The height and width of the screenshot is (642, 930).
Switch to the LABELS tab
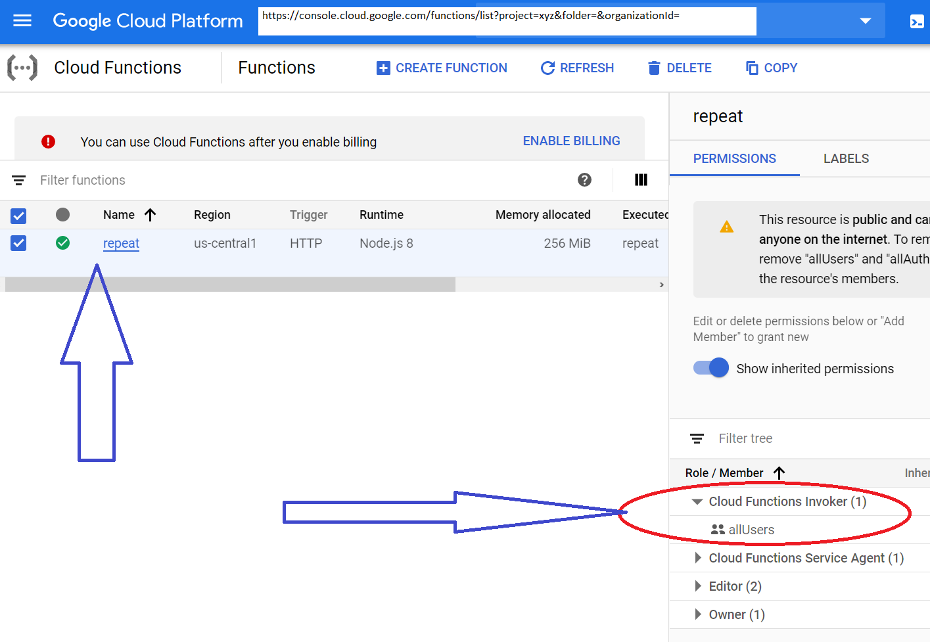(846, 158)
